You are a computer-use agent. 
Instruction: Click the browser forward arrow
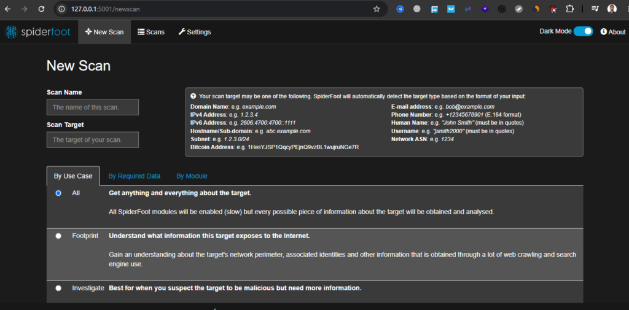click(x=25, y=9)
